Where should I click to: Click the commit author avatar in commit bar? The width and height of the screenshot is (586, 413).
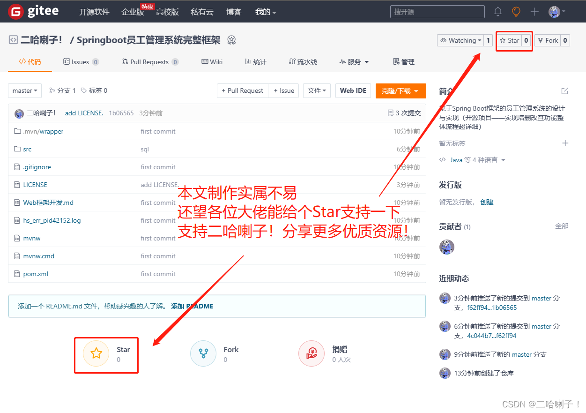click(19, 113)
